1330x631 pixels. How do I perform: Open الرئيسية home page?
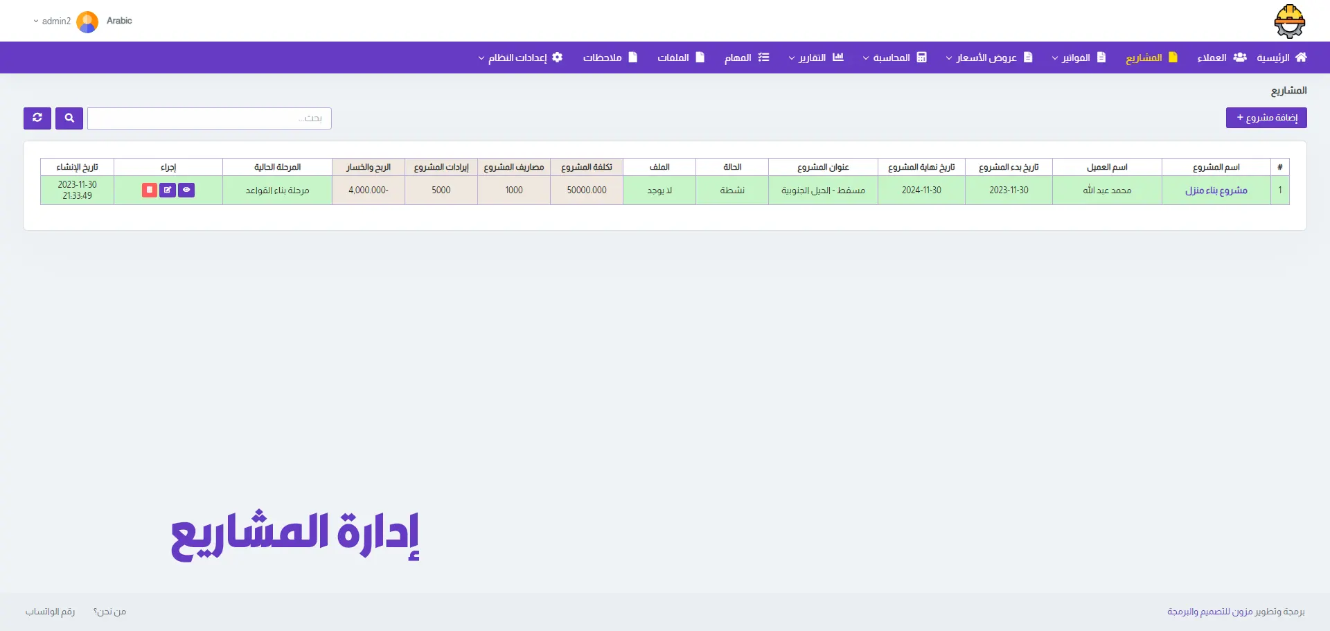1282,57
